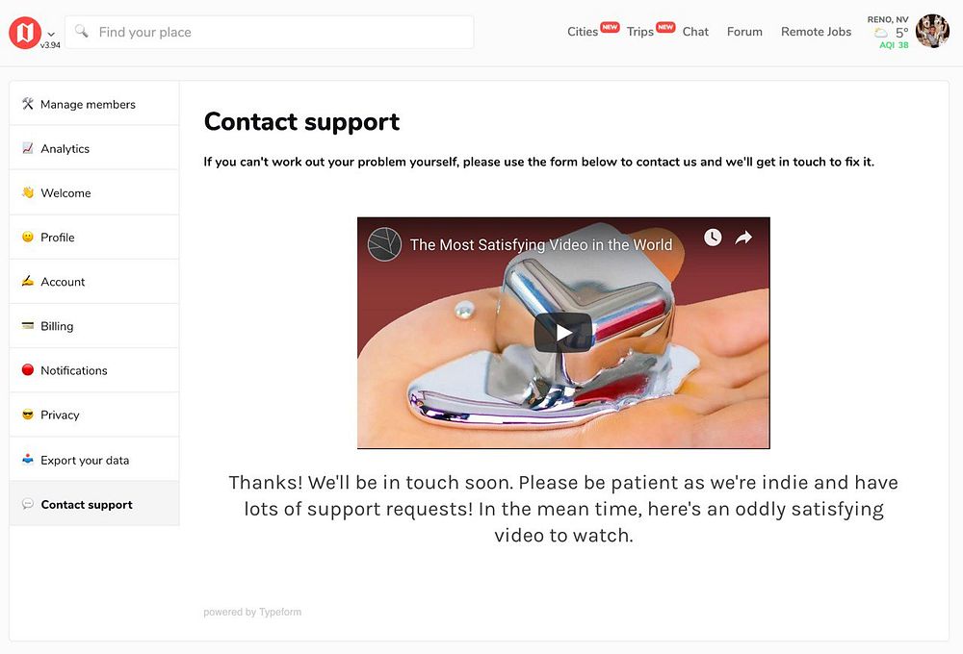Open Export your data section

point(94,460)
